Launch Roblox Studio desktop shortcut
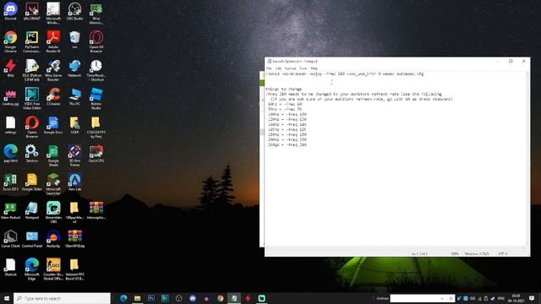 pyautogui.click(x=96, y=98)
